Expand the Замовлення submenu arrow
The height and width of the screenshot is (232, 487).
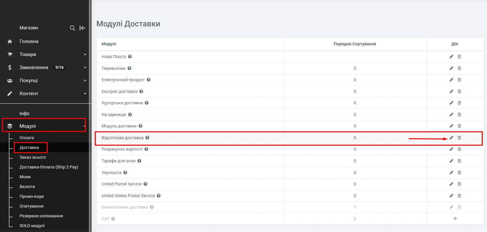(85, 68)
